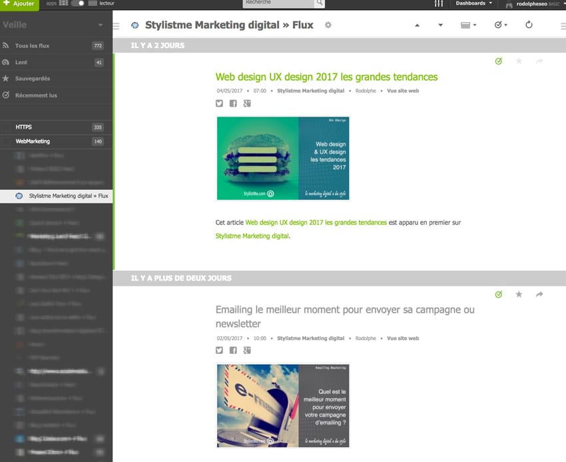Open Sauvegardés saved articles

click(56, 79)
